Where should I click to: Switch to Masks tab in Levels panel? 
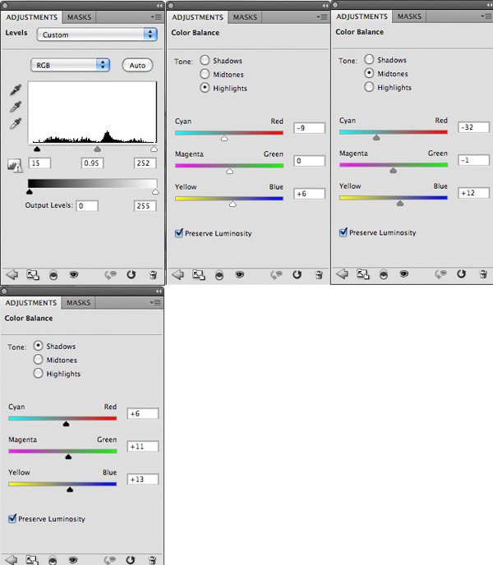coord(80,17)
